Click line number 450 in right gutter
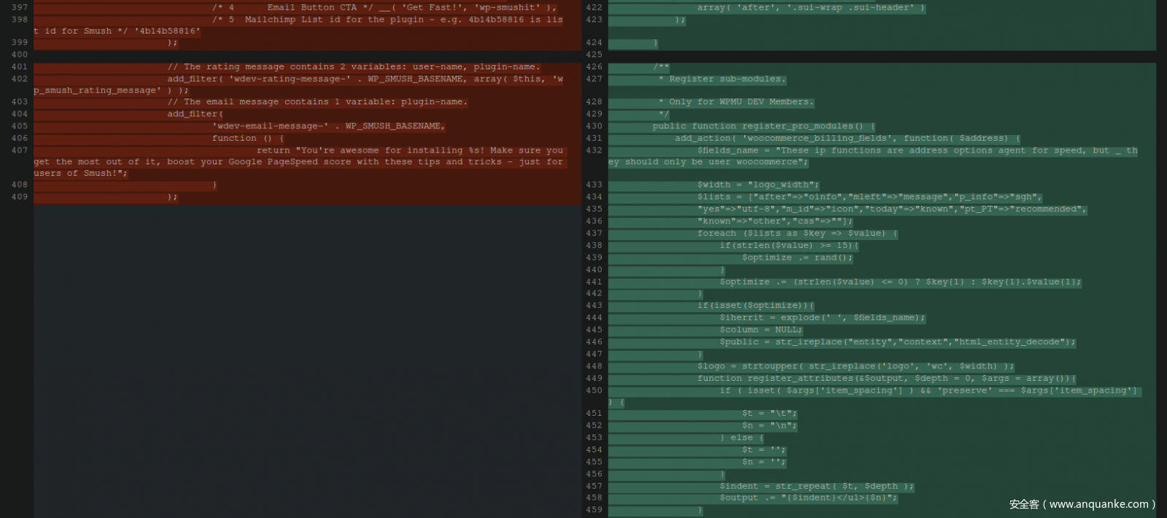 click(x=594, y=390)
